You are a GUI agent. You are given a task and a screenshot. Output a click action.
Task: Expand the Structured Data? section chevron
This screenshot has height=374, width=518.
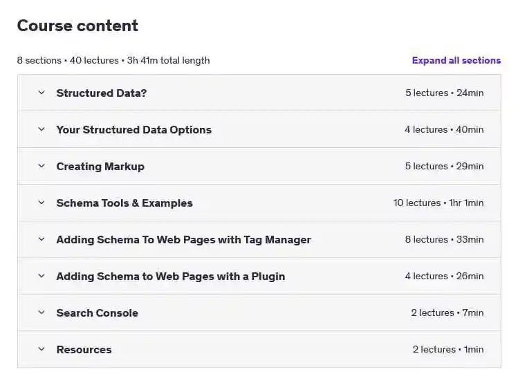pos(41,93)
